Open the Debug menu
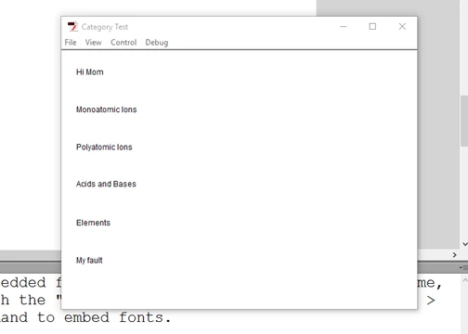Screen dimensions: 468x334 tap(157, 43)
